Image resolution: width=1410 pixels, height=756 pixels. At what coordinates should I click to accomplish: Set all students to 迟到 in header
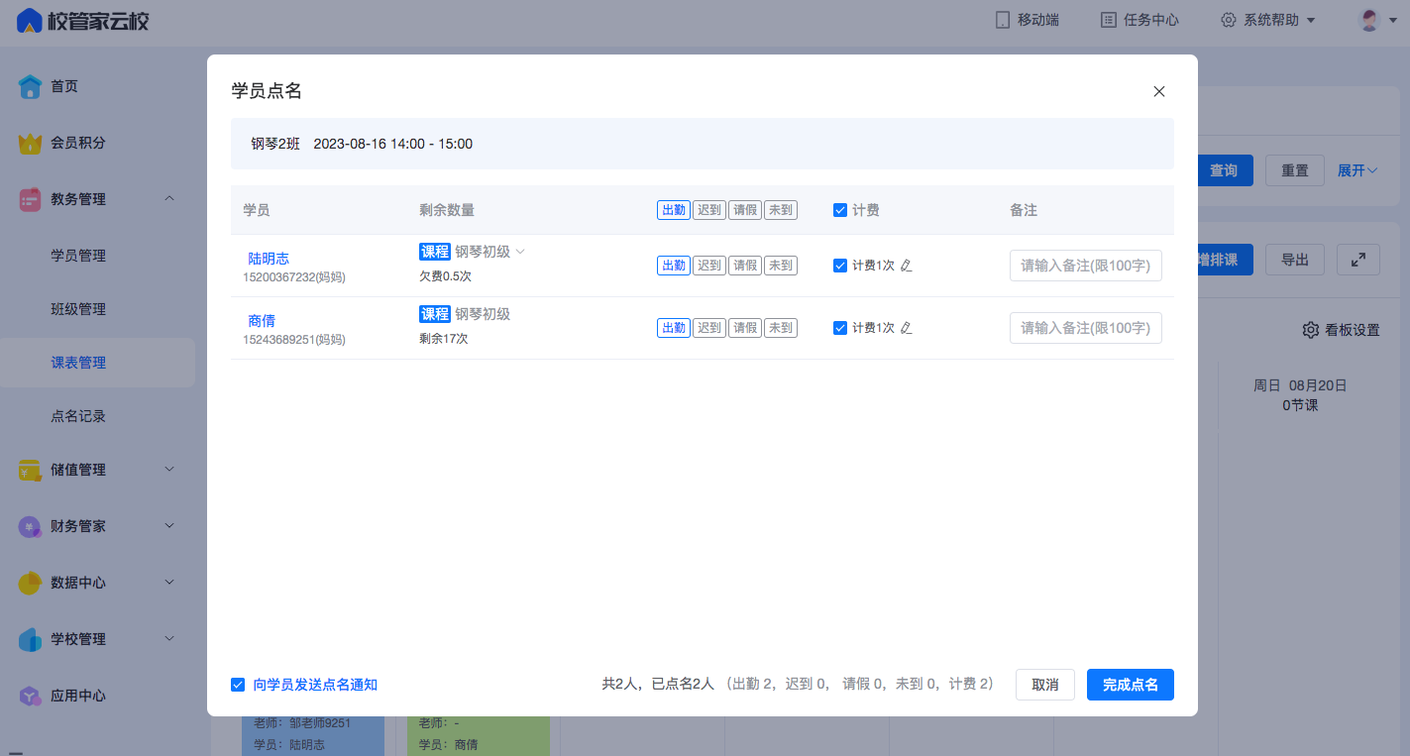pos(709,210)
